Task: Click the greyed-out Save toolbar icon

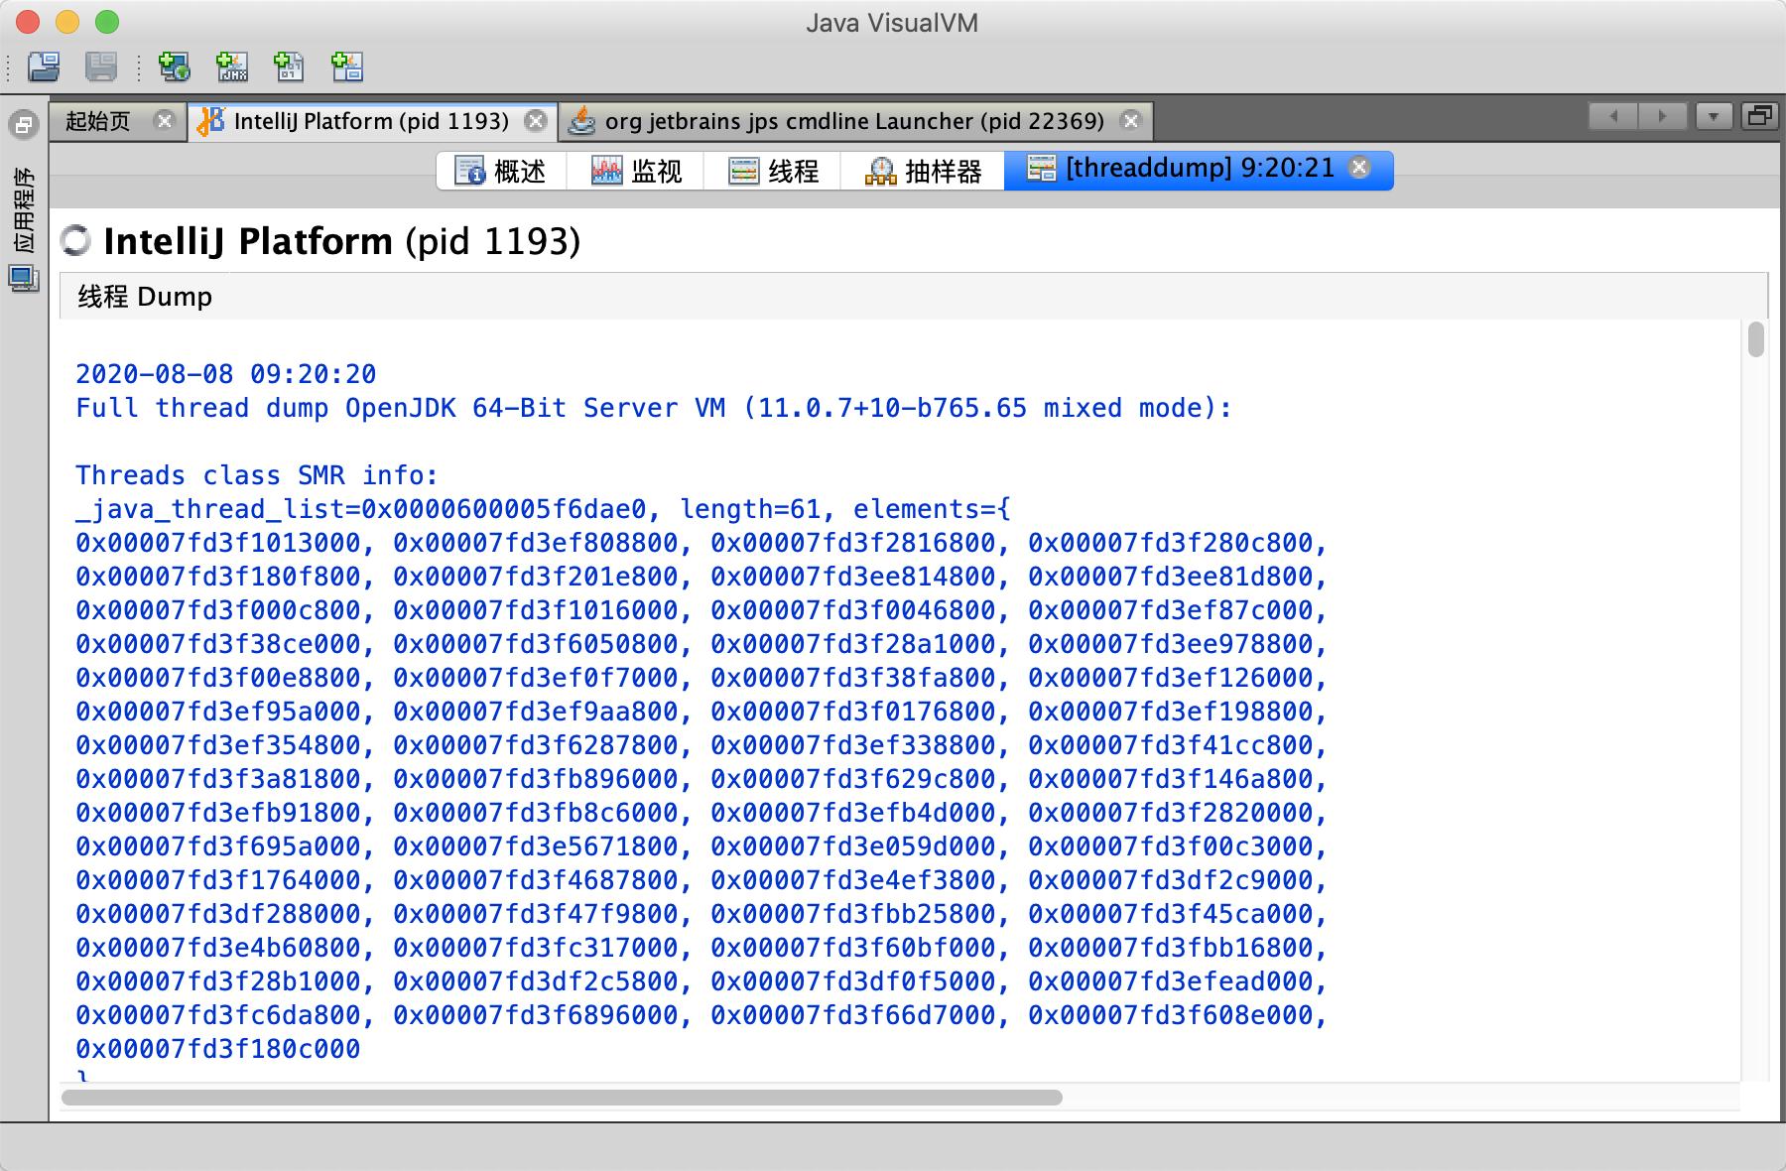Action: 101,66
